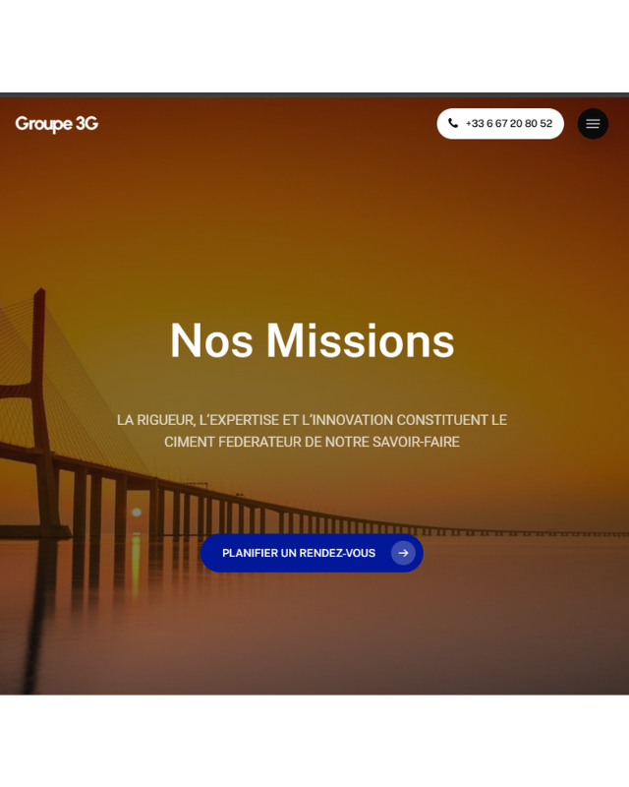Call the +33 6 67 20 80 52 button
The height and width of the screenshot is (787, 629).
point(500,124)
